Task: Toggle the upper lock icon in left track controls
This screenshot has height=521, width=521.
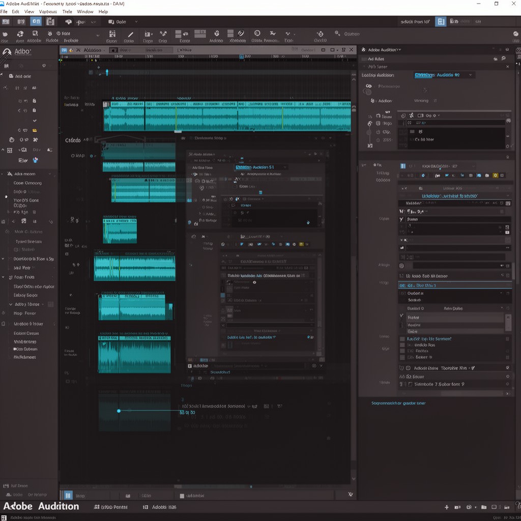Action: coord(34,100)
